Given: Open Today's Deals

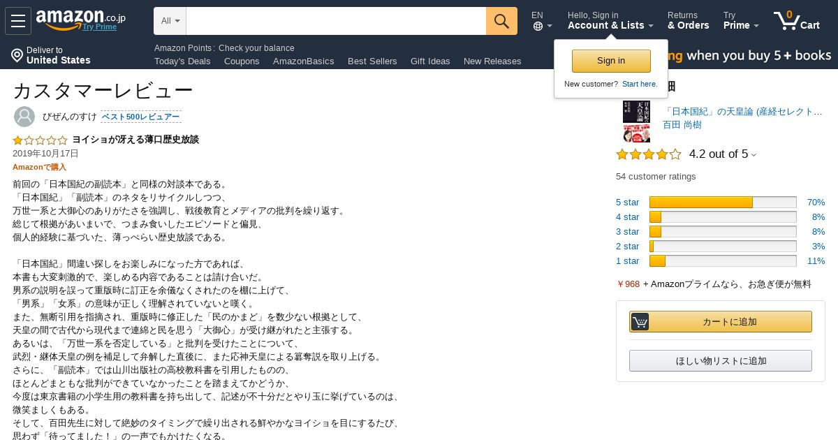Looking at the screenshot, I should coord(182,61).
